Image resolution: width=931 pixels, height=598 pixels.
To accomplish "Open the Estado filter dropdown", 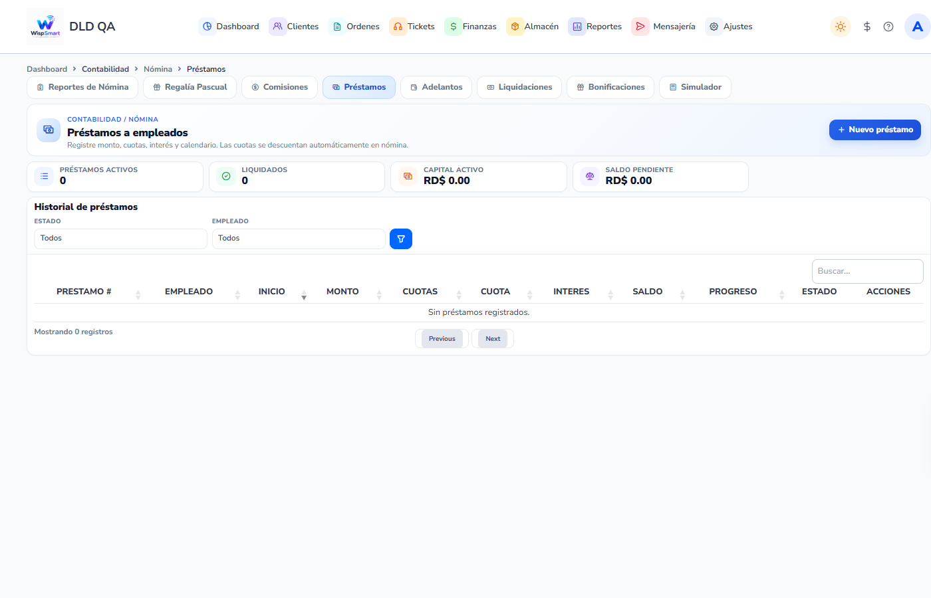I will click(x=120, y=239).
